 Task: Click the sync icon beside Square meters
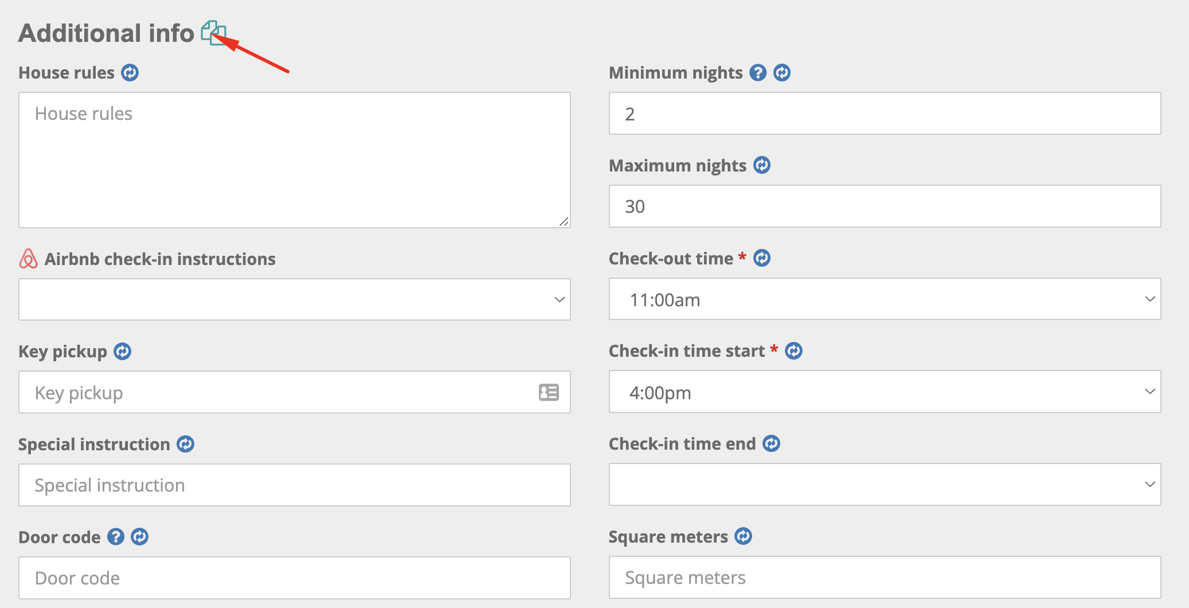(x=743, y=536)
